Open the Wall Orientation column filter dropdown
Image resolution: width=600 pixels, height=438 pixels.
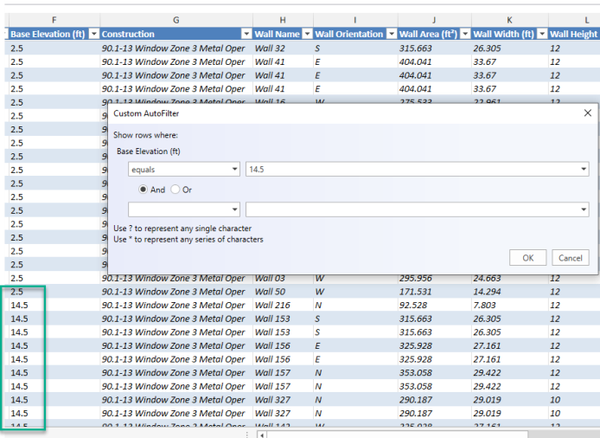tap(390, 34)
